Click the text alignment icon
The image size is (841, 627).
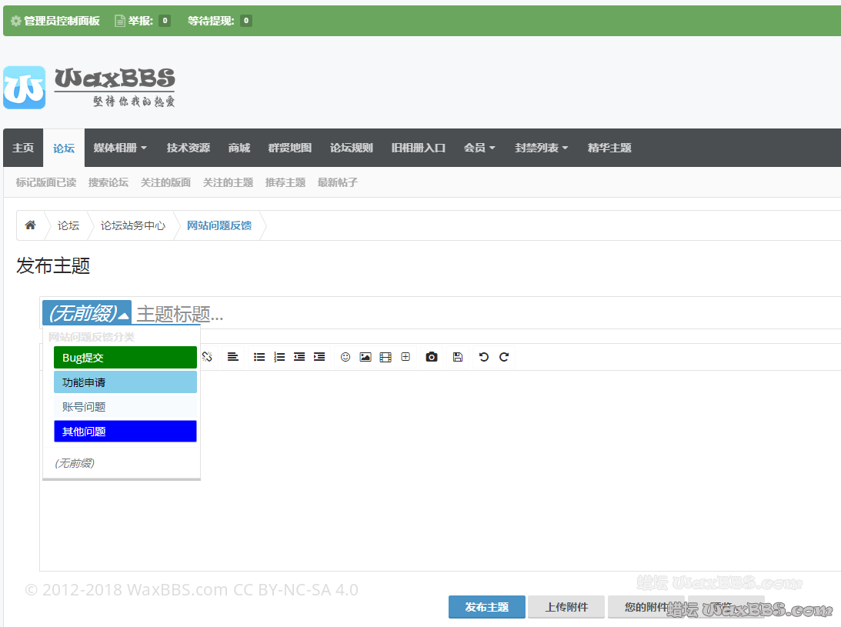pyautogui.click(x=232, y=357)
